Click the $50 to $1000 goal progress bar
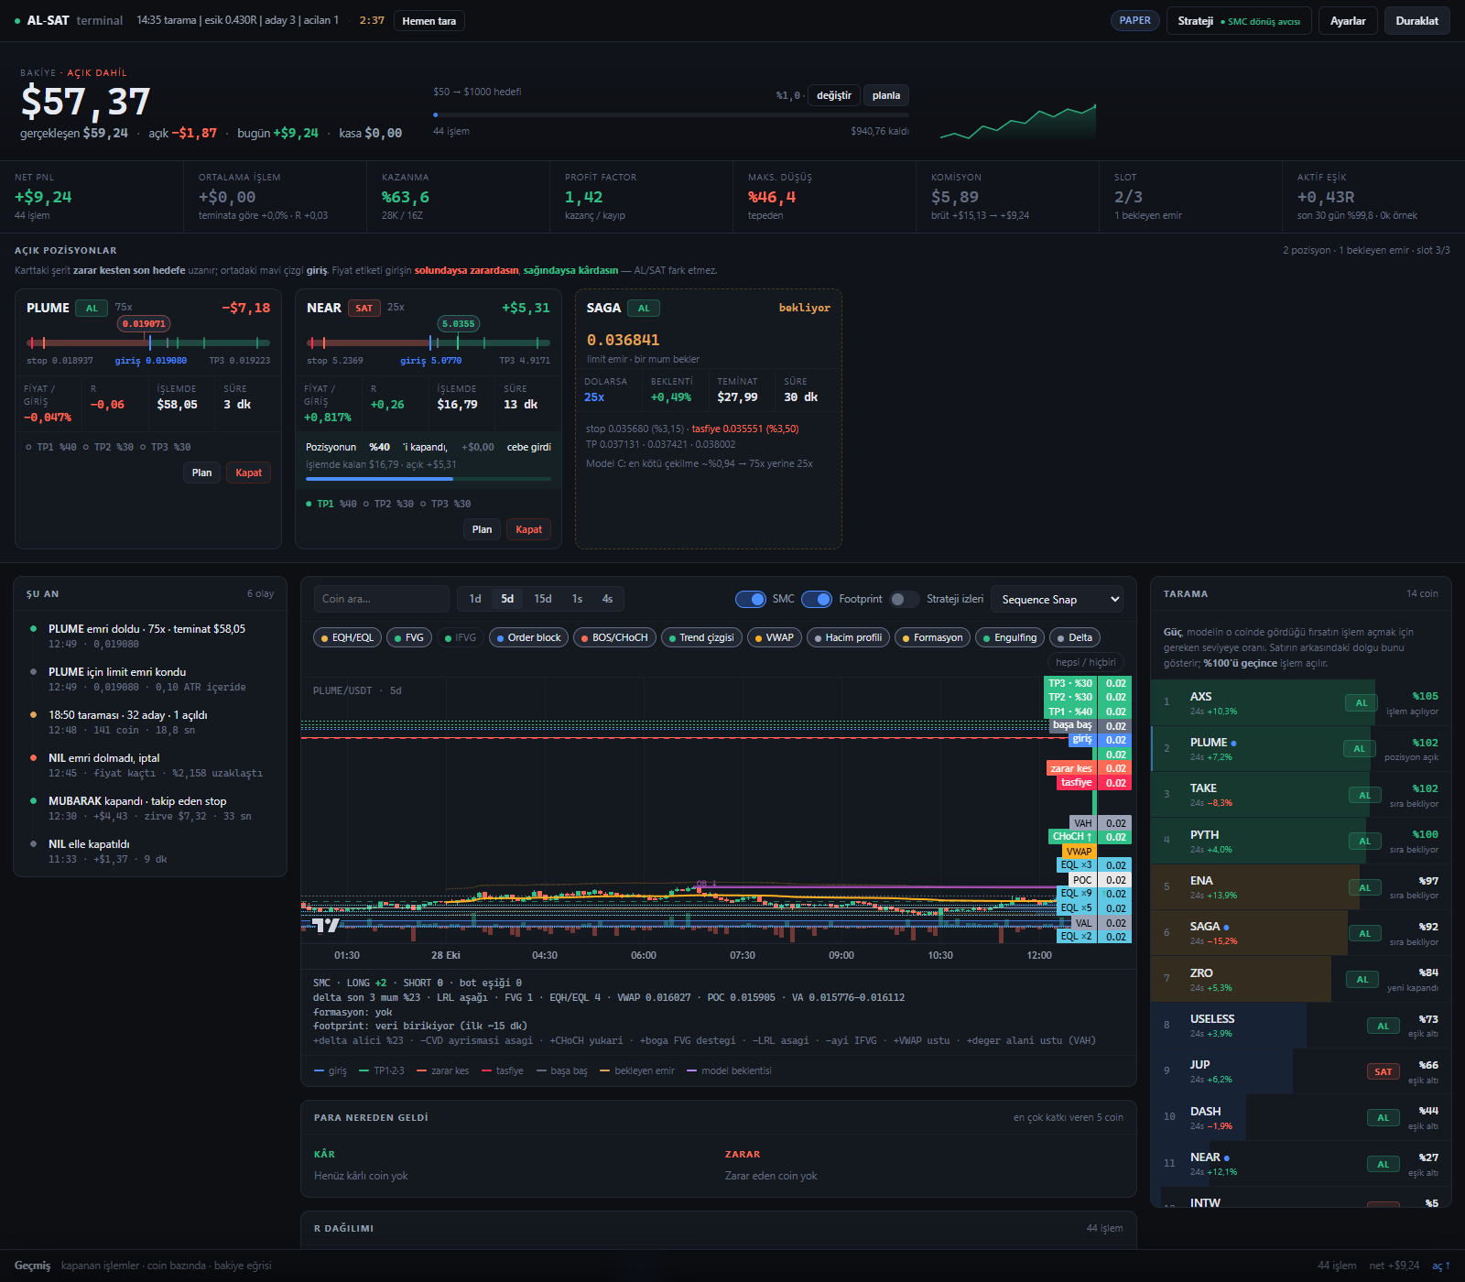1465x1282 pixels. point(671,114)
